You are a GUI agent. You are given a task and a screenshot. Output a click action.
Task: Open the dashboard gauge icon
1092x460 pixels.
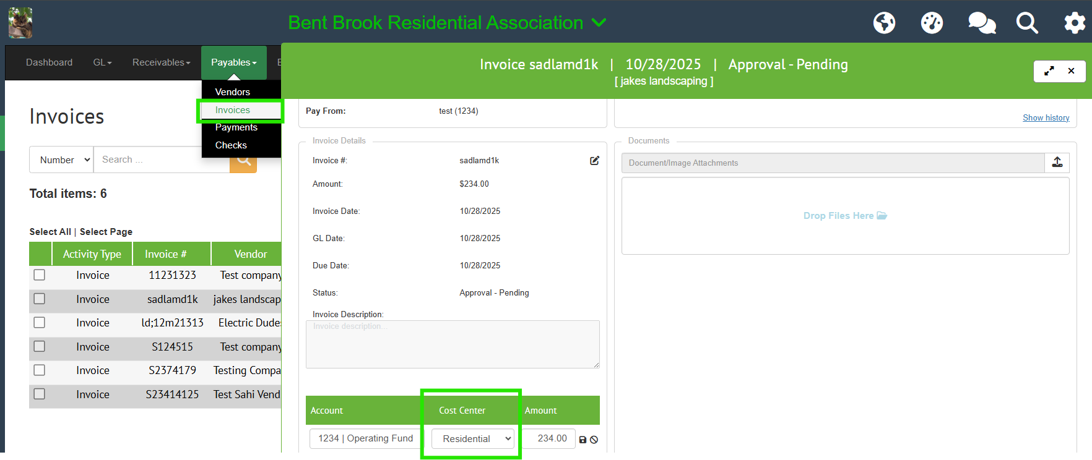[x=932, y=23]
